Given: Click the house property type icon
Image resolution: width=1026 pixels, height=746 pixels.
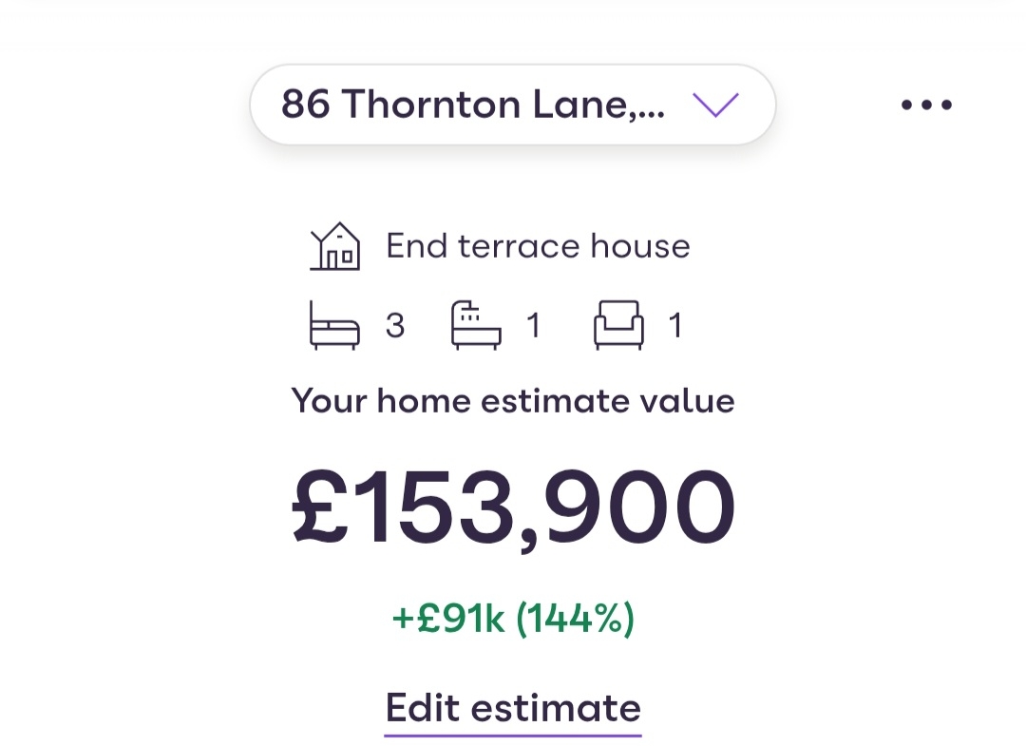Looking at the screenshot, I should pos(334,246).
